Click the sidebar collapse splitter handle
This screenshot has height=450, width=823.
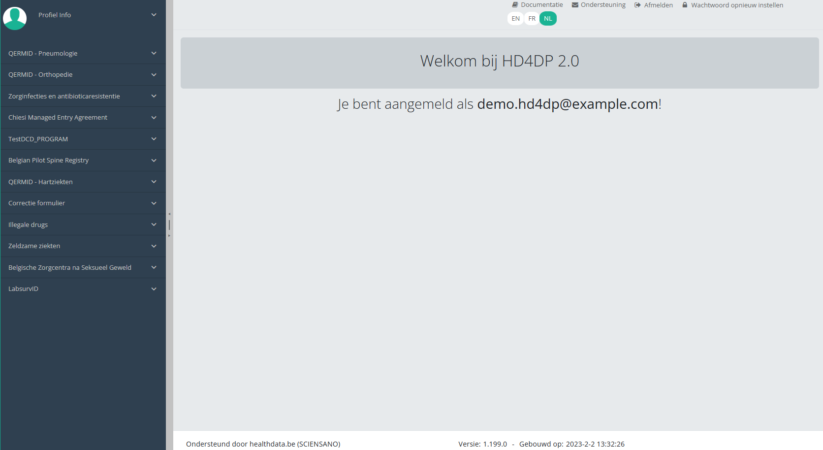(x=169, y=225)
